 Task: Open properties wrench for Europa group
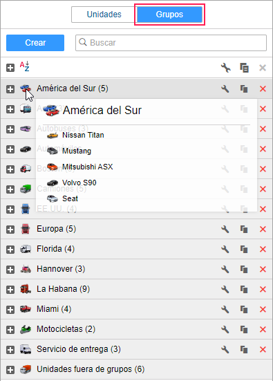tap(225, 229)
